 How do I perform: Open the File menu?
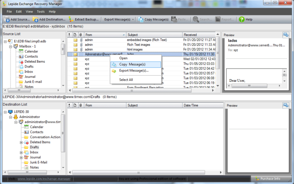click(9, 11)
